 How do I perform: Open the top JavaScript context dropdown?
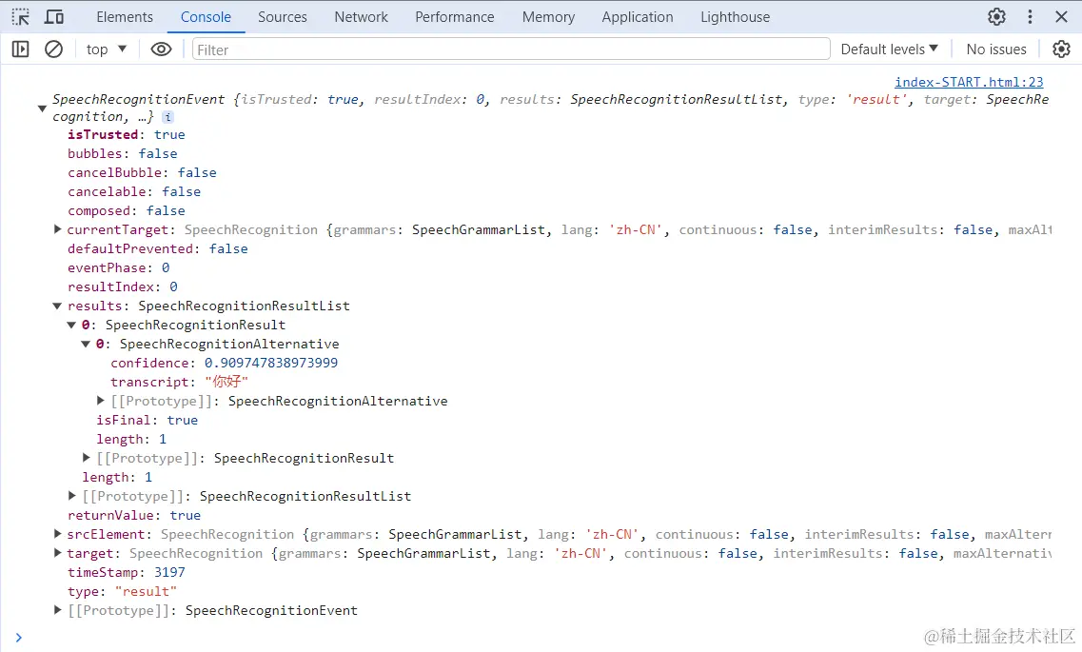(x=107, y=49)
